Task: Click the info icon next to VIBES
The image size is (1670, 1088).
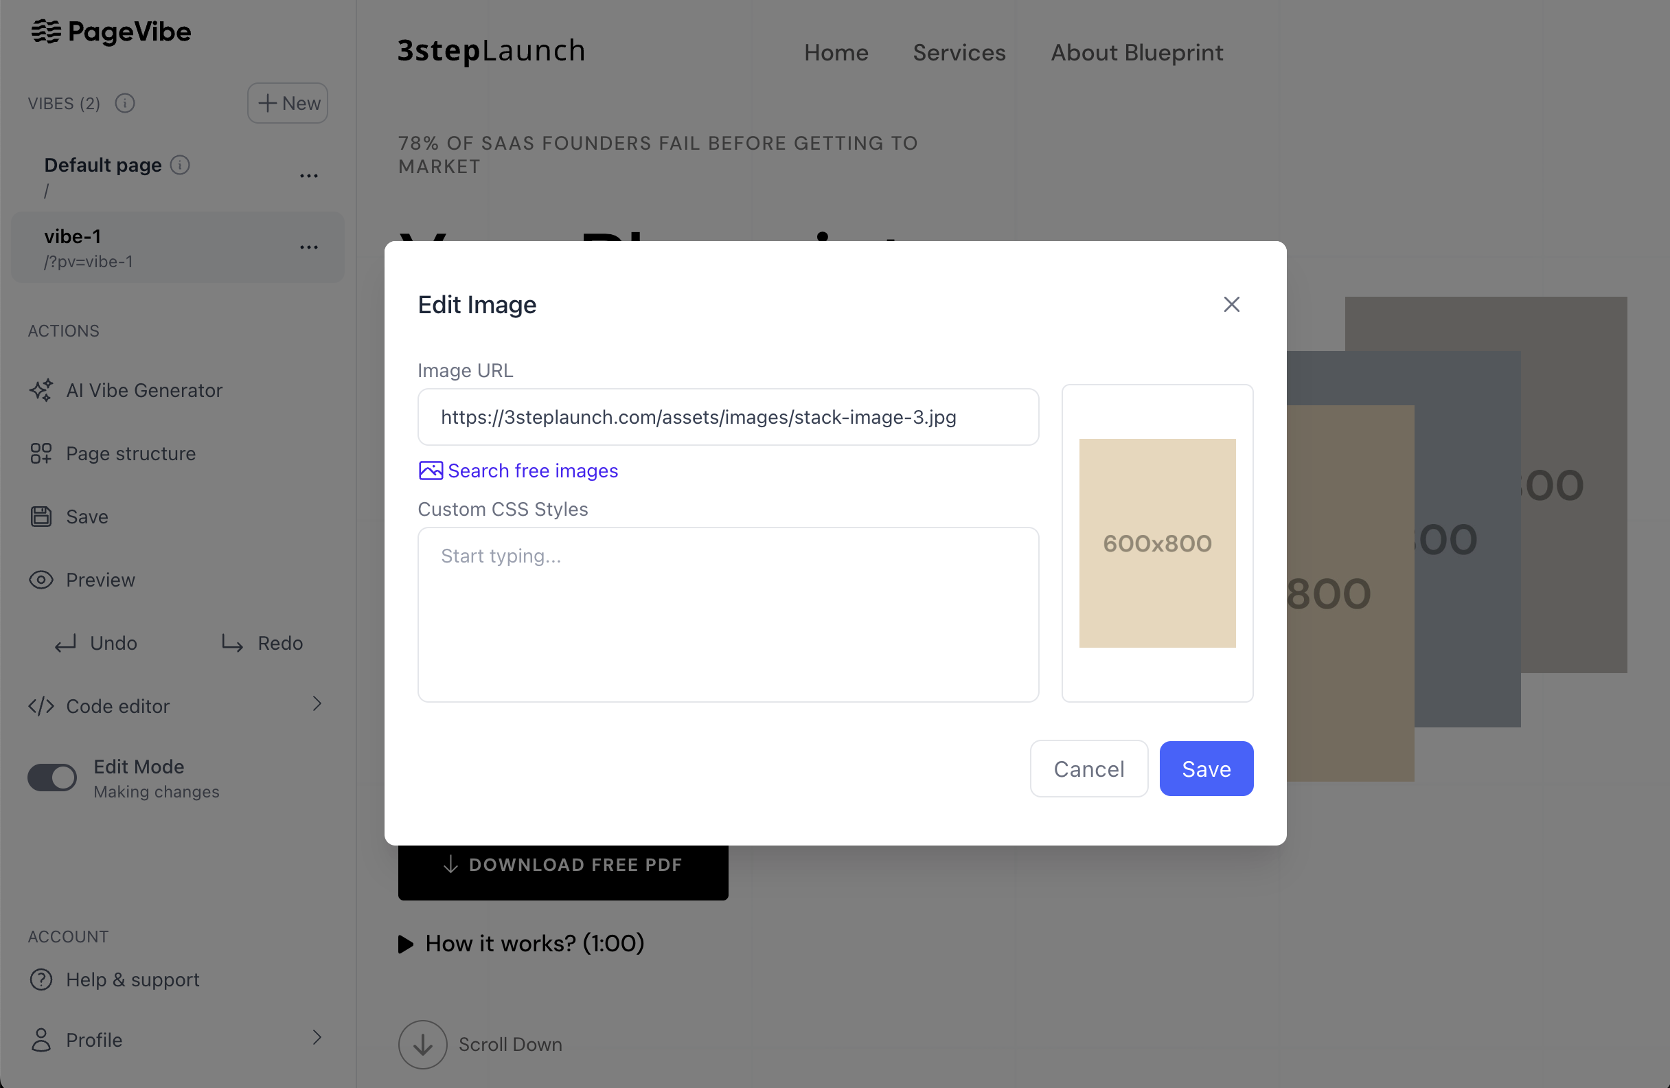Action: [x=125, y=103]
